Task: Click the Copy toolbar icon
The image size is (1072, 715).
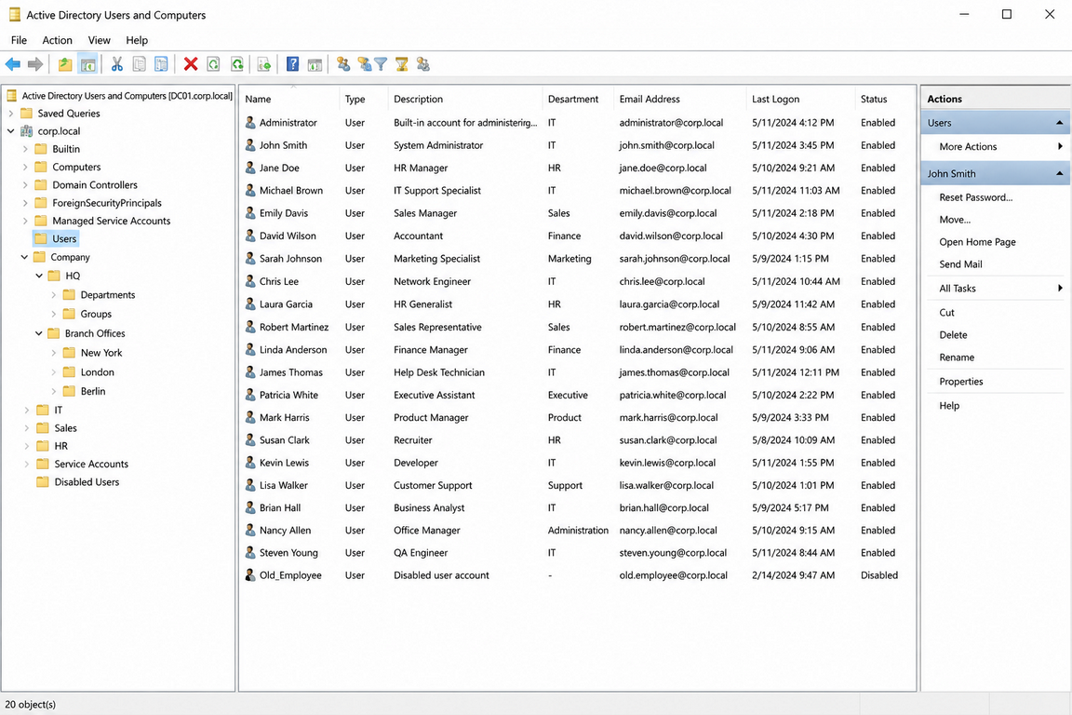Action: click(139, 64)
